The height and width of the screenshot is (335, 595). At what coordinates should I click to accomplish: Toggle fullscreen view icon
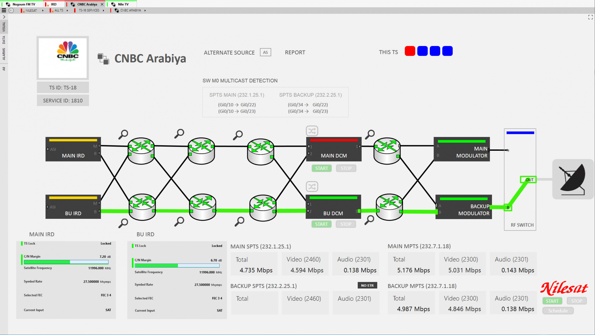click(590, 17)
